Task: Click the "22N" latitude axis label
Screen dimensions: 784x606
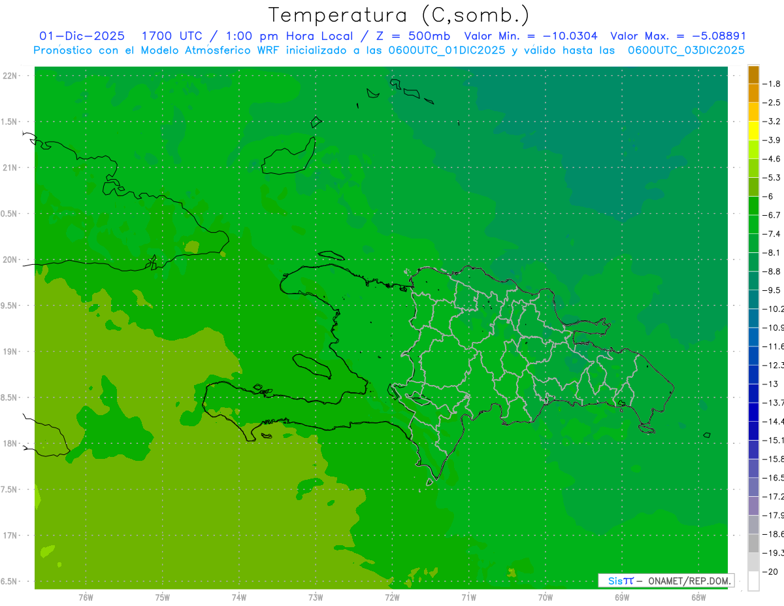Action: point(11,76)
